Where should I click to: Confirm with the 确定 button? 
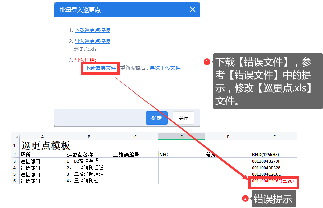point(157,118)
